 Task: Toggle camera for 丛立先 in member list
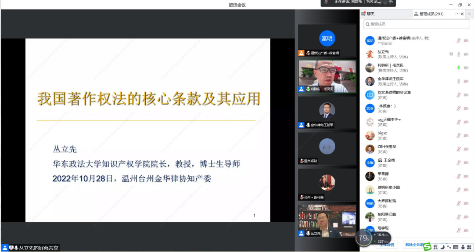pos(466,54)
